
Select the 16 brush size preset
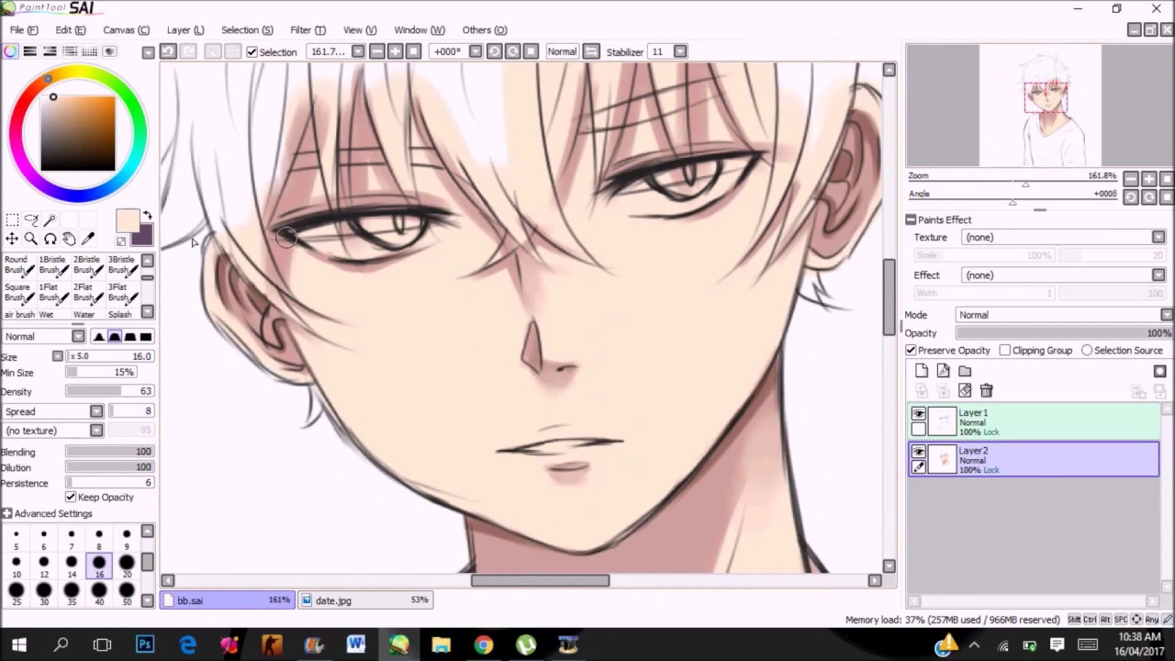coord(99,565)
